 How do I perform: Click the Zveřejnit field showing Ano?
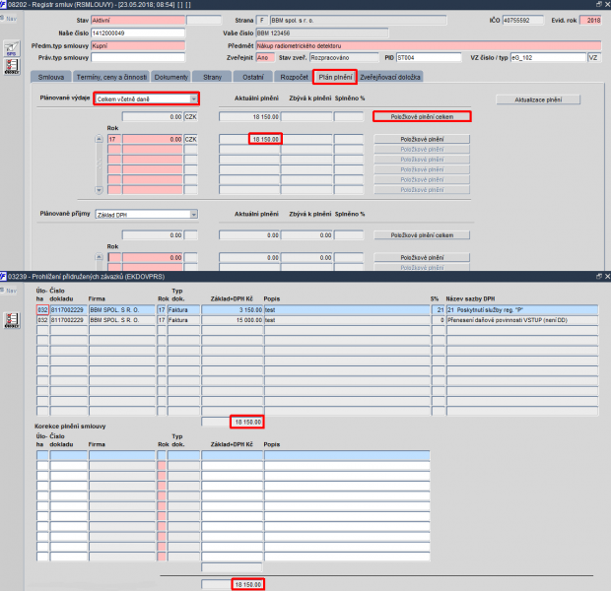point(265,58)
